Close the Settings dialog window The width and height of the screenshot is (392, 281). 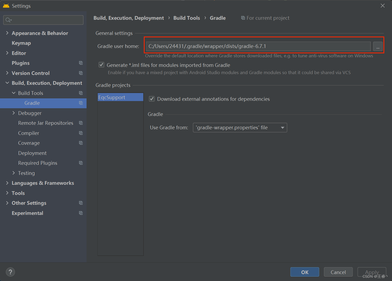click(x=383, y=6)
